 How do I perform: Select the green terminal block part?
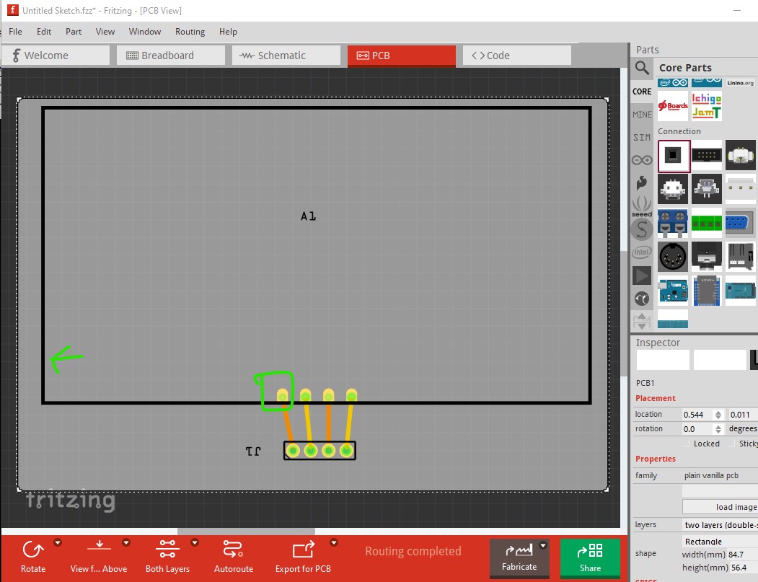click(x=707, y=224)
